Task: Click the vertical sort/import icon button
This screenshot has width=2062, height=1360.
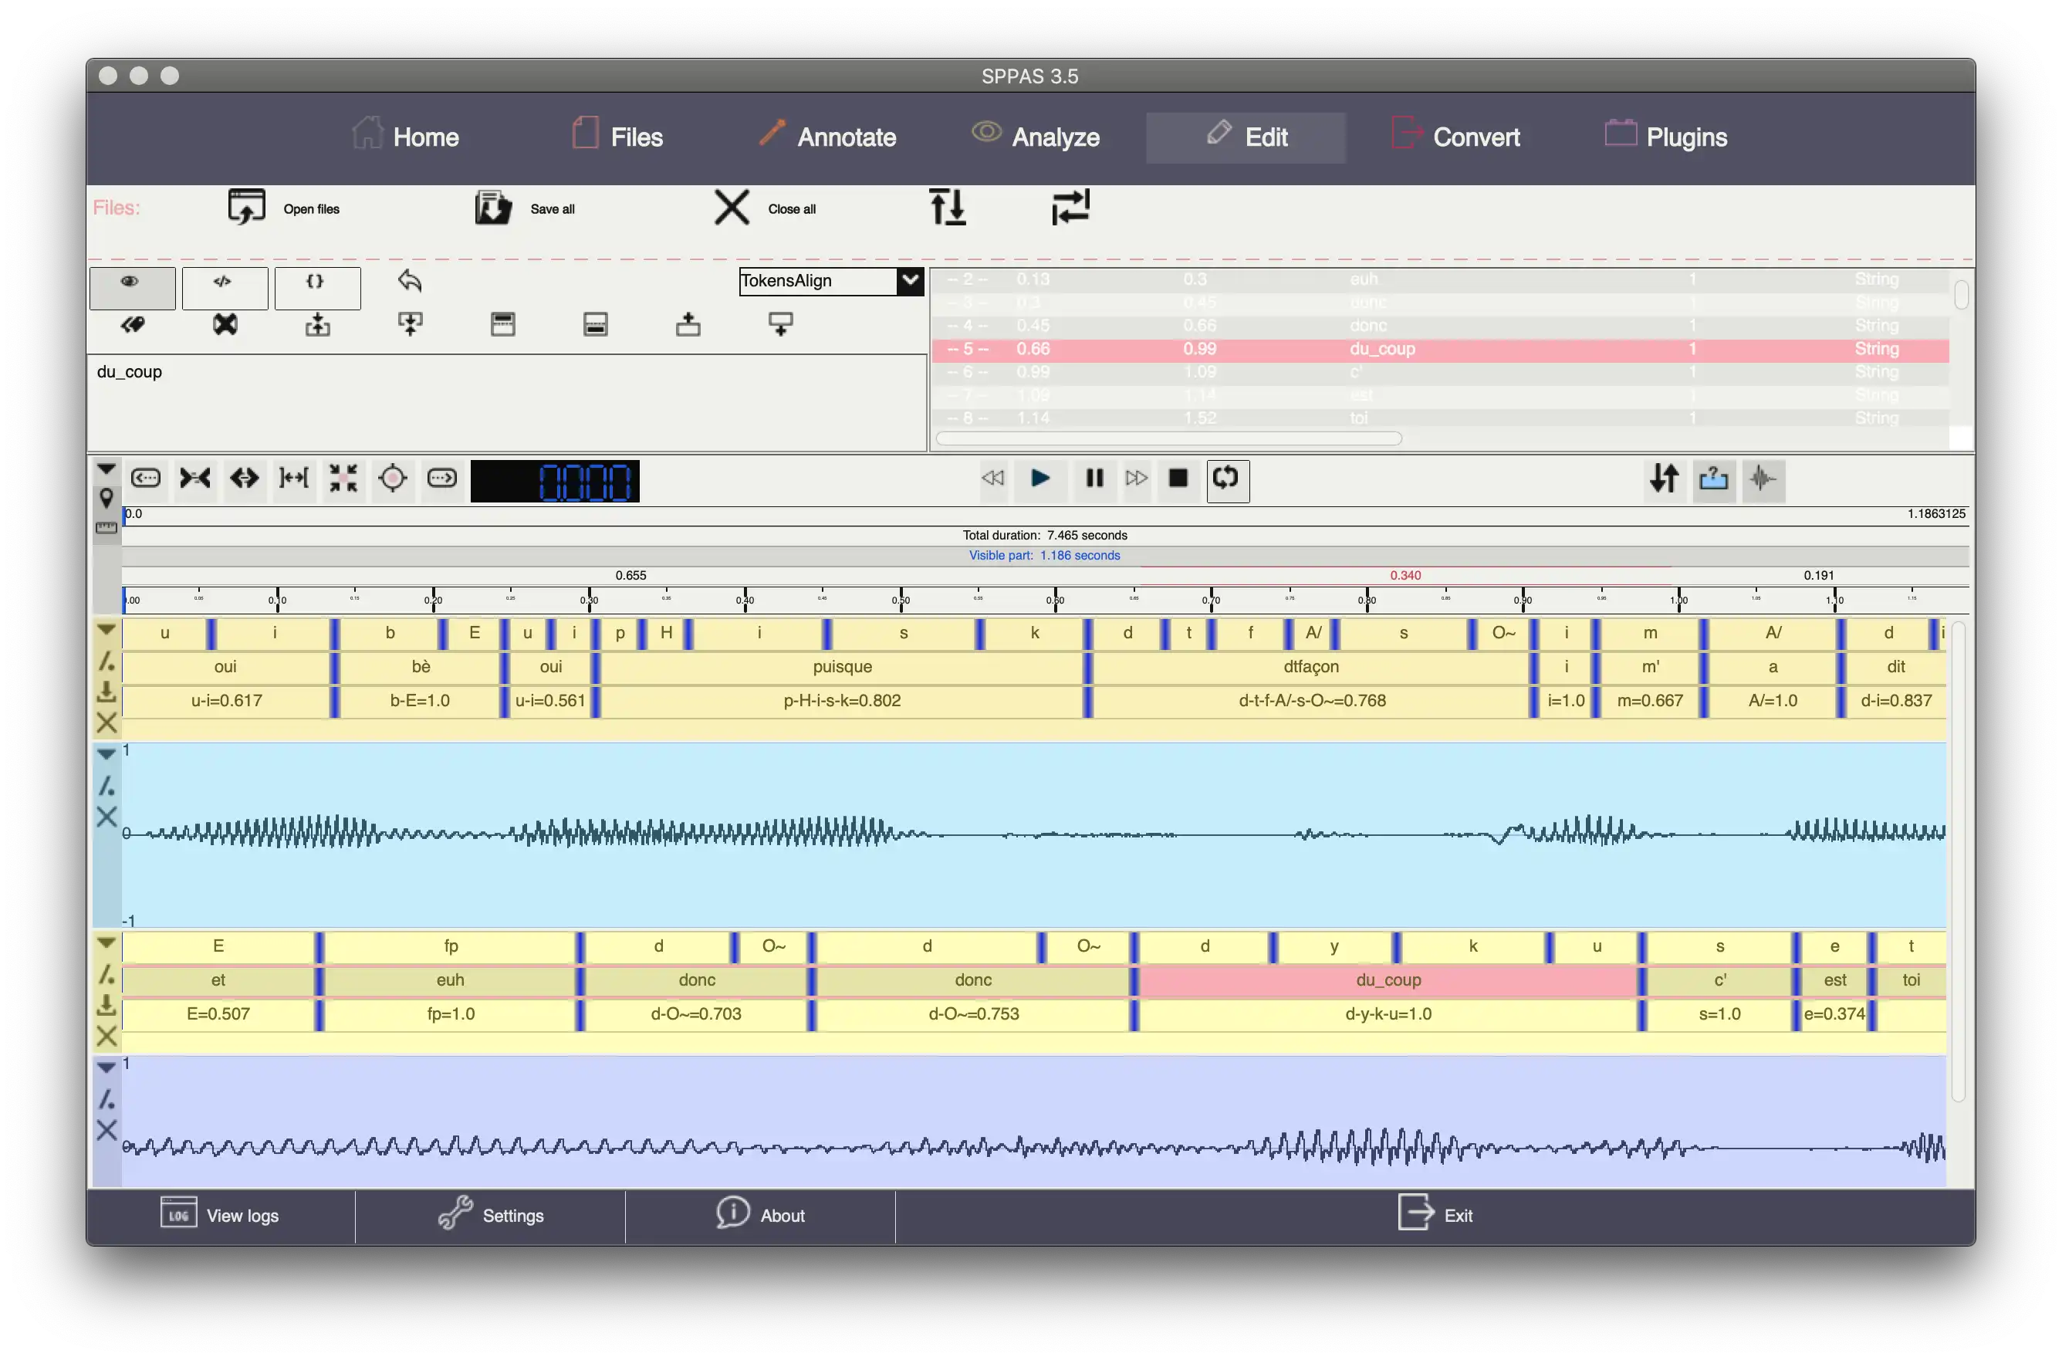Action: coord(948,208)
